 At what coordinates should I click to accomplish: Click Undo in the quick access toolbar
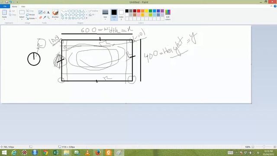pyautogui.click(x=10, y=2)
